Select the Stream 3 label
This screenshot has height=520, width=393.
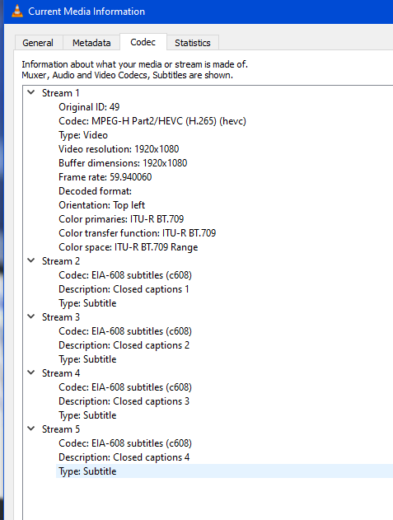pos(61,317)
